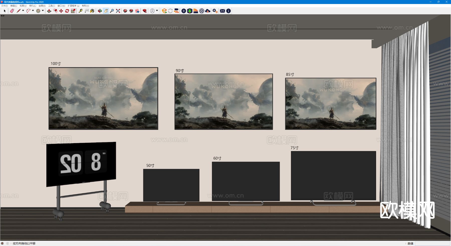This screenshot has width=451, height=246.
Task: Click the Zoom Extents tool
Action: (x=118, y=11)
